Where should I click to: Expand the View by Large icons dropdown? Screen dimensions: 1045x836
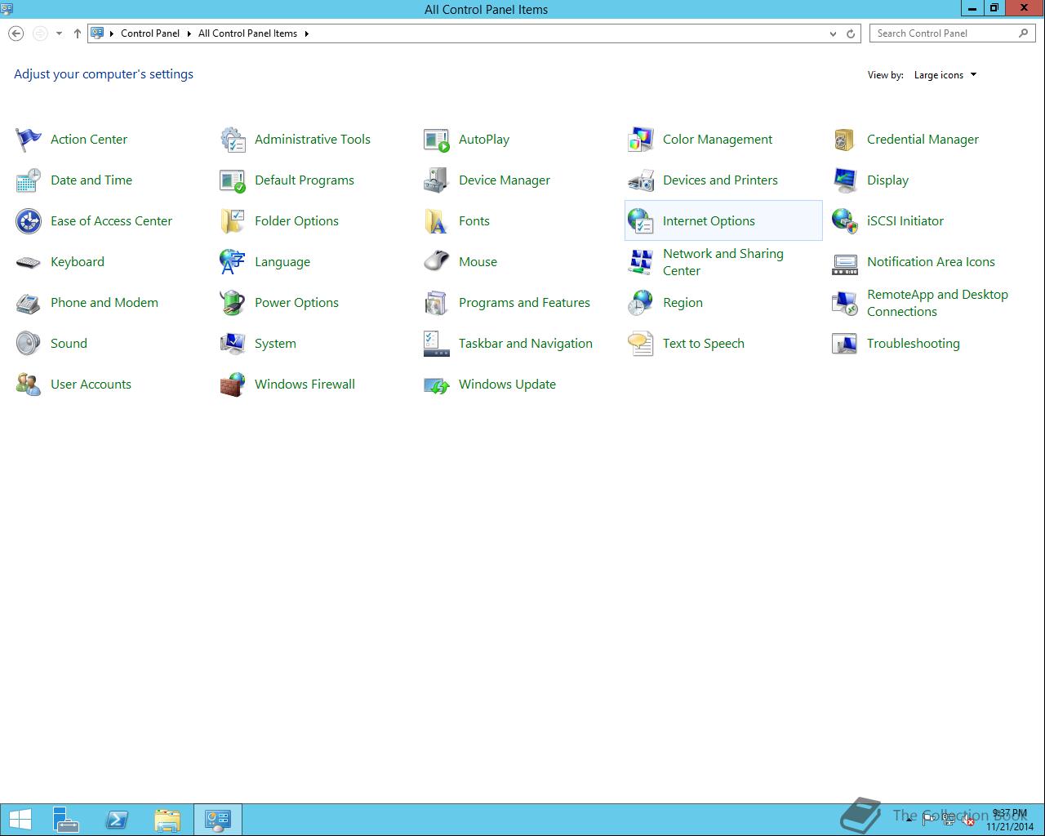[945, 75]
